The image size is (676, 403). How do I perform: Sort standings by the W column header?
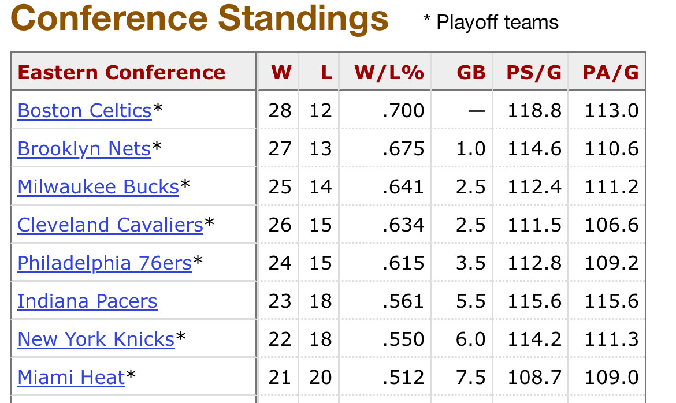[x=281, y=73]
